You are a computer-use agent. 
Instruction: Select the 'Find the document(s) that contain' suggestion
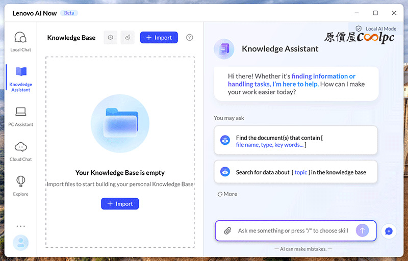click(x=295, y=141)
